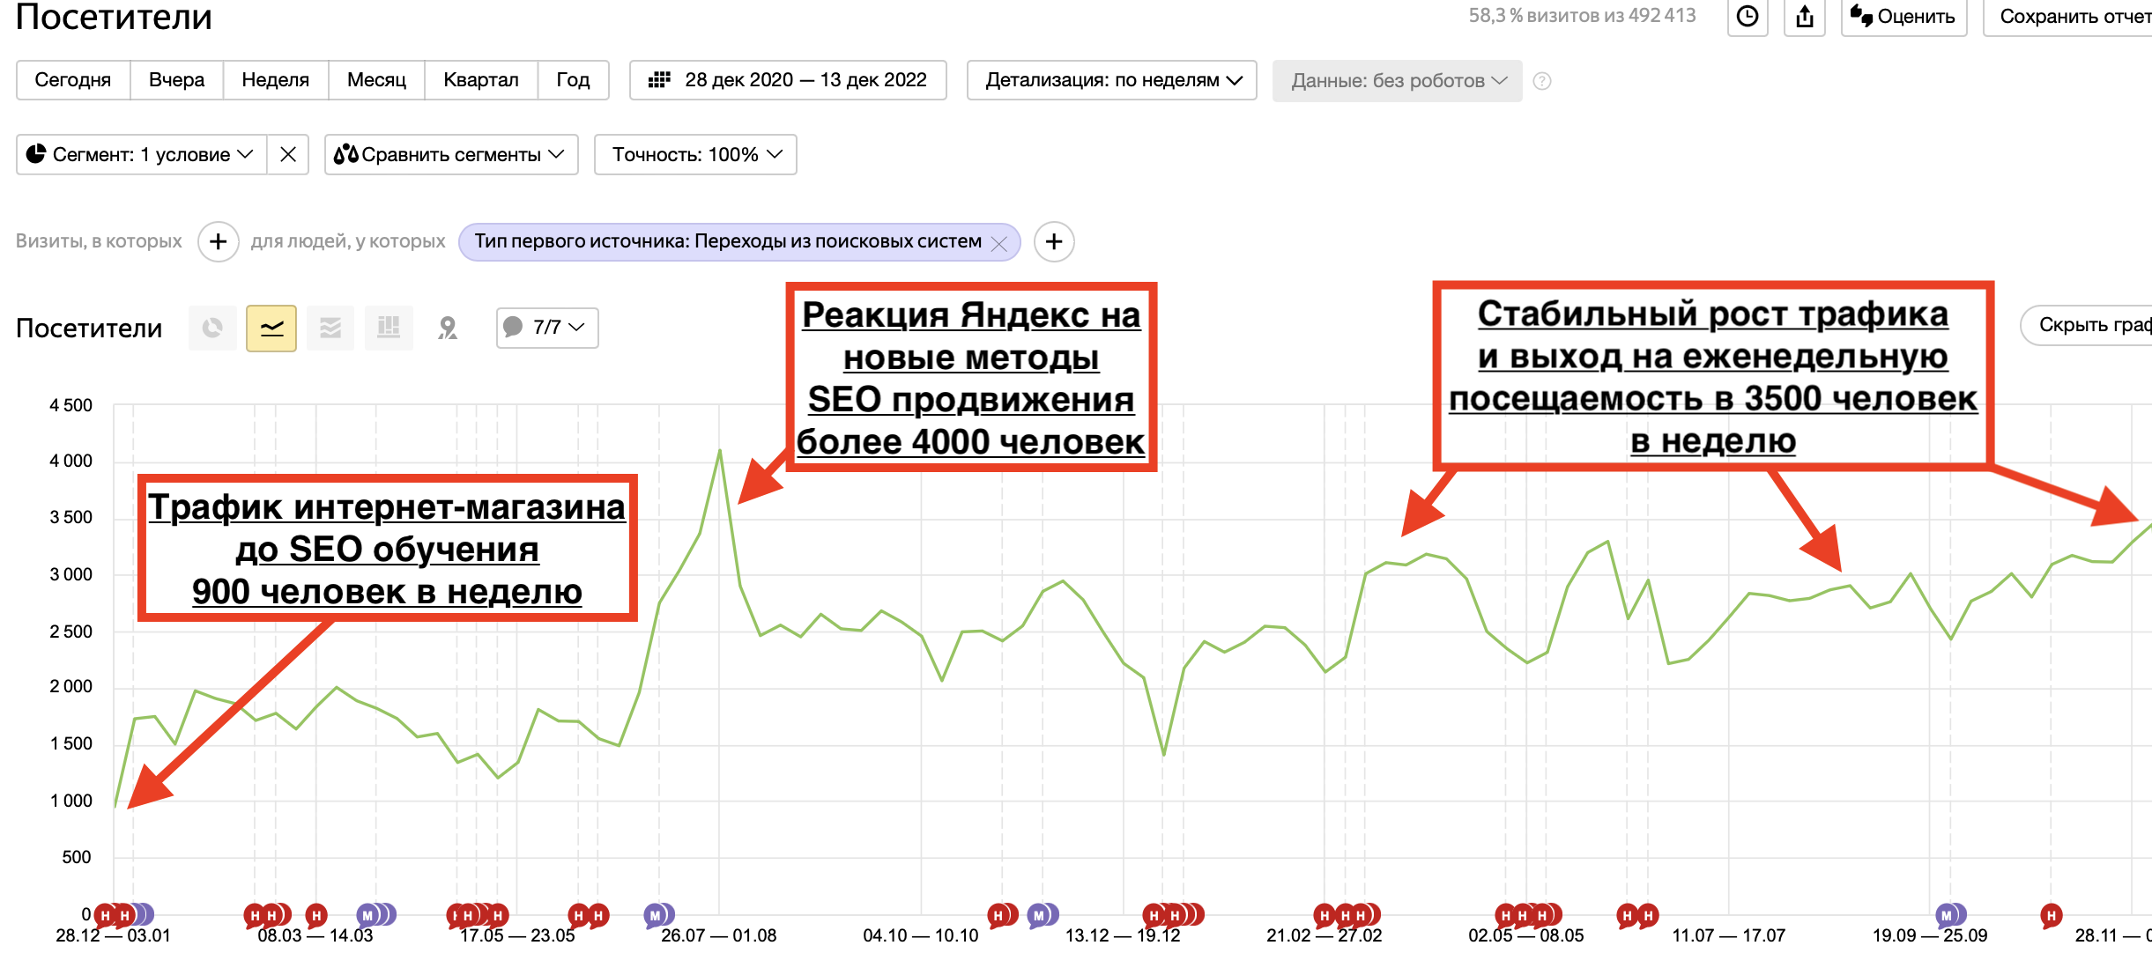Open the date range picker field
This screenshot has width=2152, height=975.
[788, 80]
